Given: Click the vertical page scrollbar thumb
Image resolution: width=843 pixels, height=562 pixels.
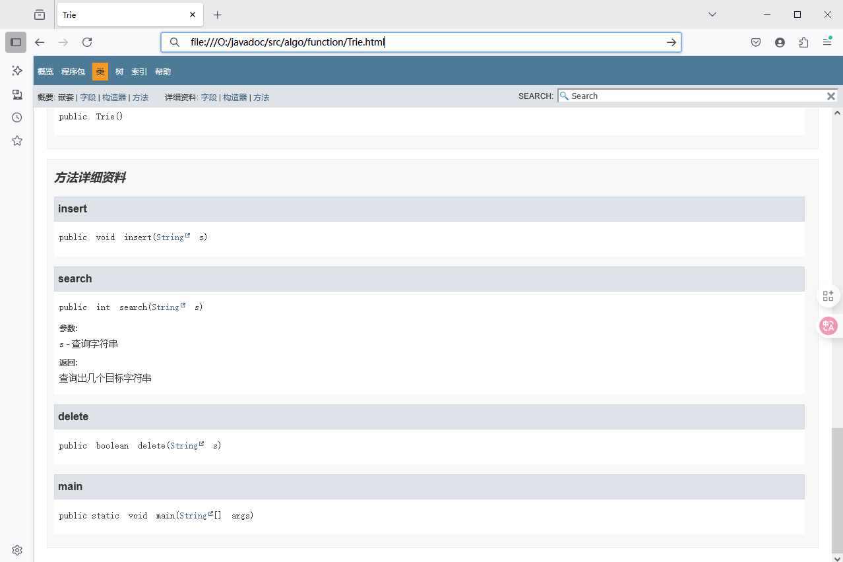Looking at the screenshot, I should (x=837, y=489).
